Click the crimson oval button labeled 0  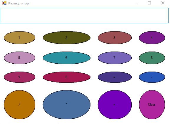[67, 77]
